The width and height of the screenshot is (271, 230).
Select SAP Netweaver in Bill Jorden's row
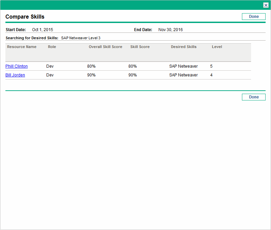(x=183, y=75)
